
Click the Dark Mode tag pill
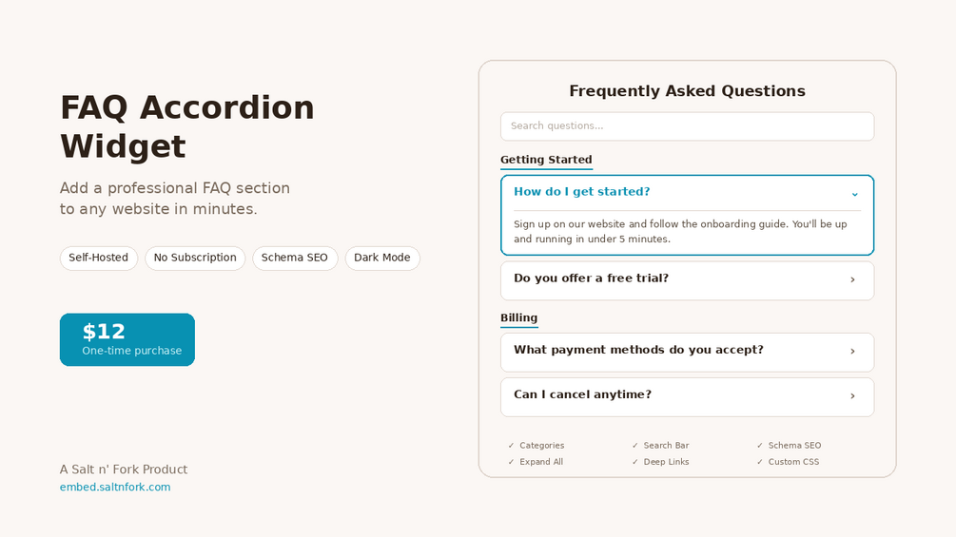pyautogui.click(x=382, y=259)
